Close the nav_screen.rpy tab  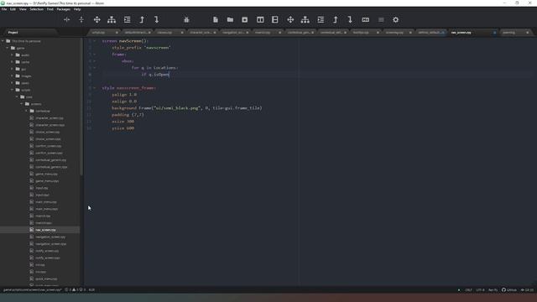[494, 33]
